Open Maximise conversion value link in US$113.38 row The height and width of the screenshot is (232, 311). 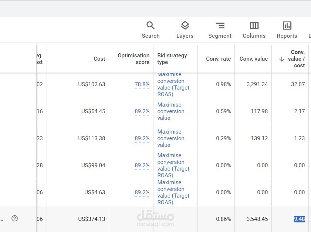pyautogui.click(x=171, y=138)
